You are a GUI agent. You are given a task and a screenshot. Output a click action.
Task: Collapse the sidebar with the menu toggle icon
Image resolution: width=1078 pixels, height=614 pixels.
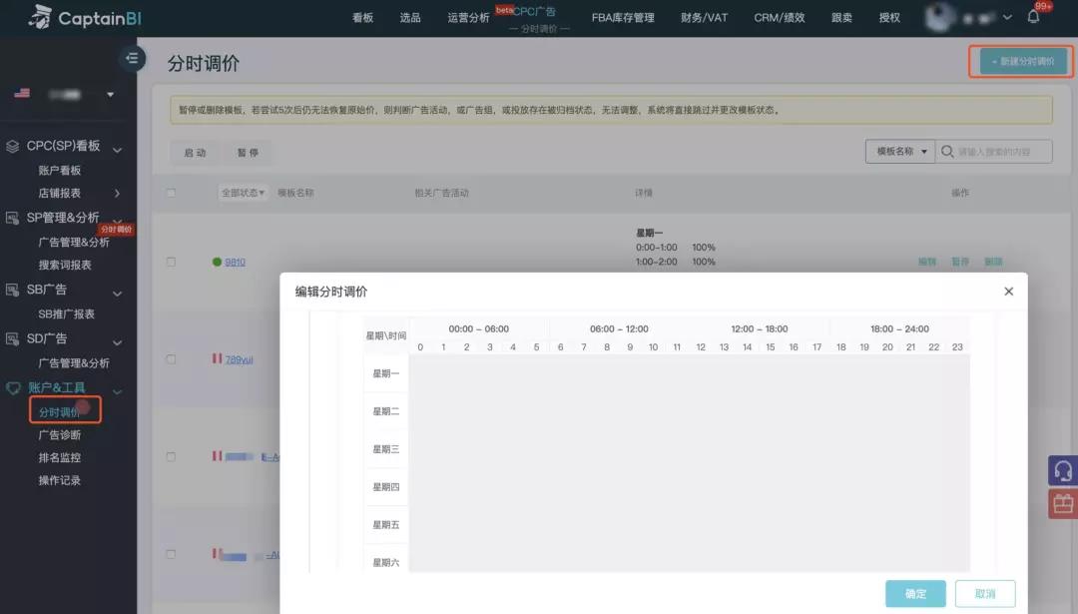pyautogui.click(x=132, y=58)
